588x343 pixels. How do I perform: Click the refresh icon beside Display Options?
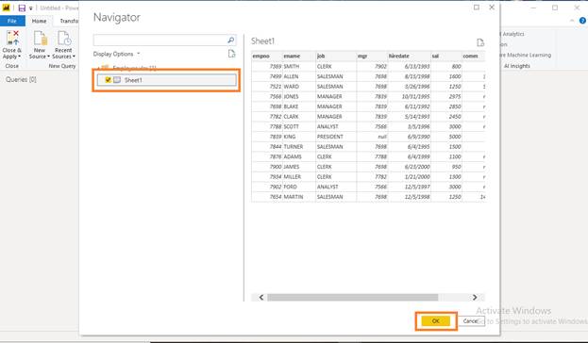click(x=232, y=54)
